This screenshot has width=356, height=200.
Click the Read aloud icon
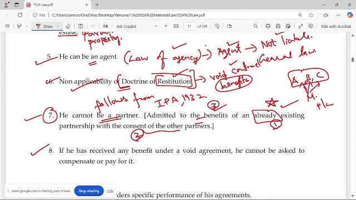coord(93,26)
